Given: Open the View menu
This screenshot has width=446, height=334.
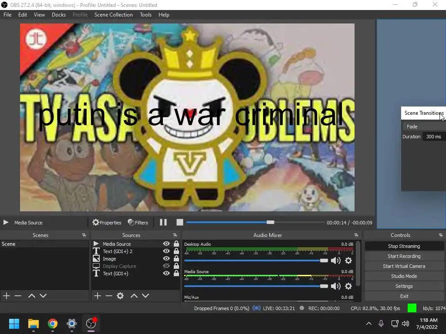Looking at the screenshot, I should [39, 15].
